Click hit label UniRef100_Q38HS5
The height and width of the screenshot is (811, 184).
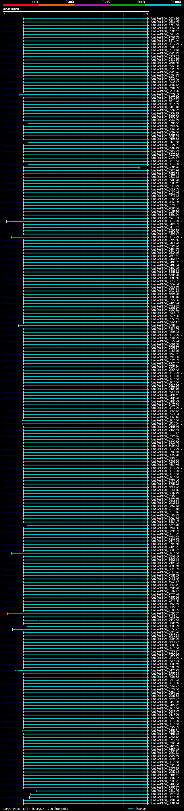click(x=165, y=76)
